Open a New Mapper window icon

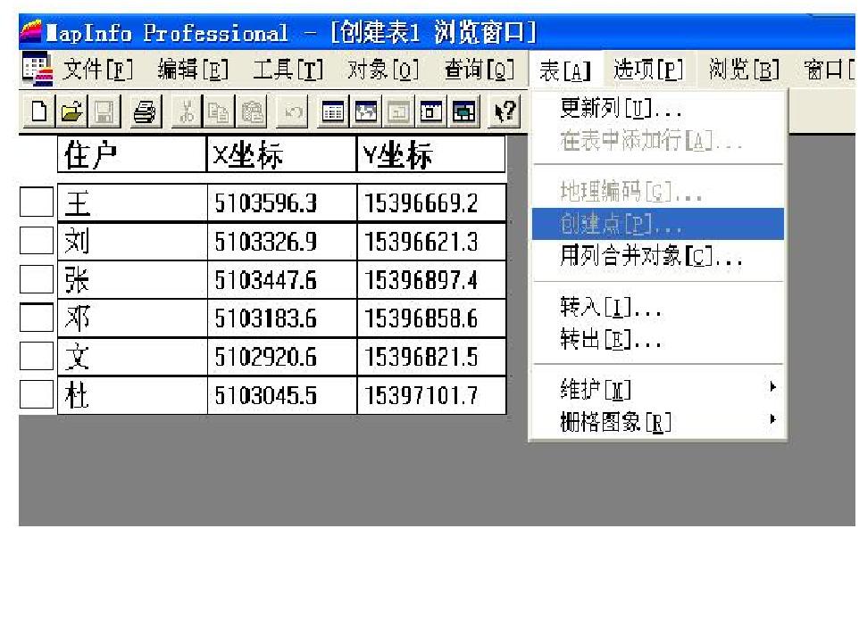pyautogui.click(x=365, y=112)
